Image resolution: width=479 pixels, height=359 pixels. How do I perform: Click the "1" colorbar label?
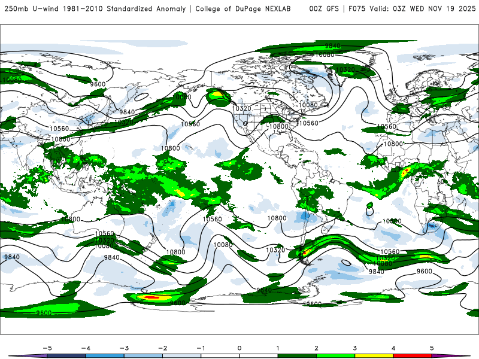[278, 348]
